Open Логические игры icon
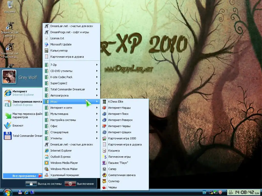The height and width of the screenshot is (196, 262). pos(104,157)
